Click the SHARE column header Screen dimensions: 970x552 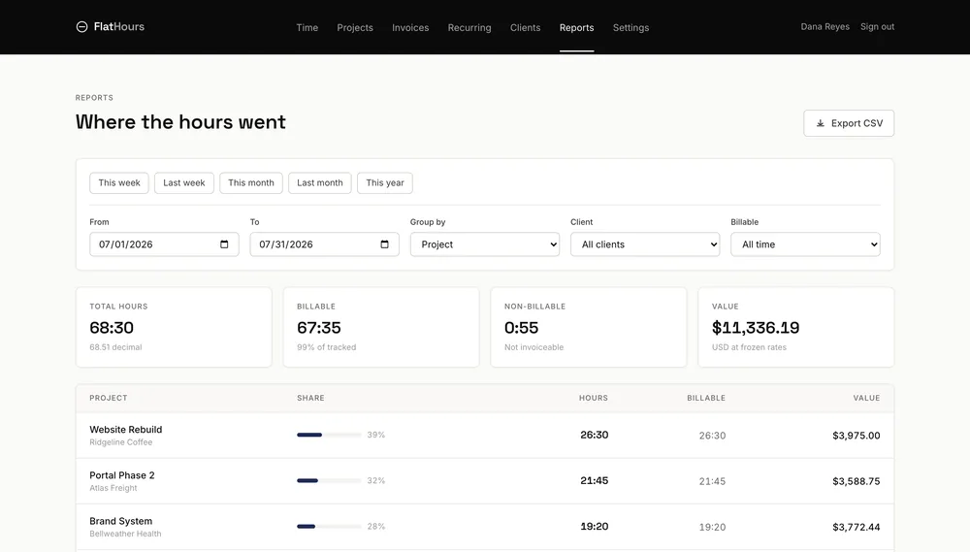[310, 398]
